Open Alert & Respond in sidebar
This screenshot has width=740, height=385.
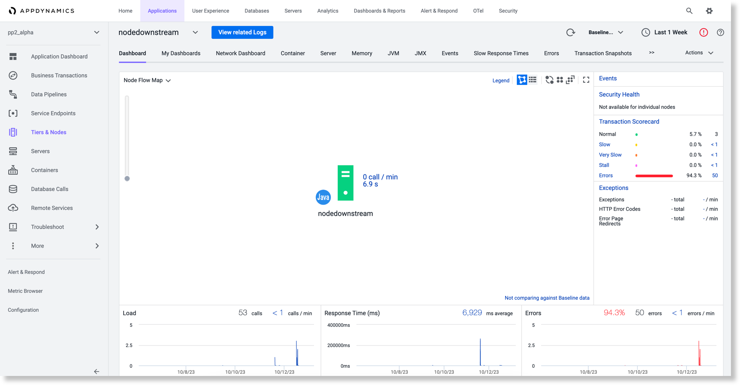coord(26,272)
